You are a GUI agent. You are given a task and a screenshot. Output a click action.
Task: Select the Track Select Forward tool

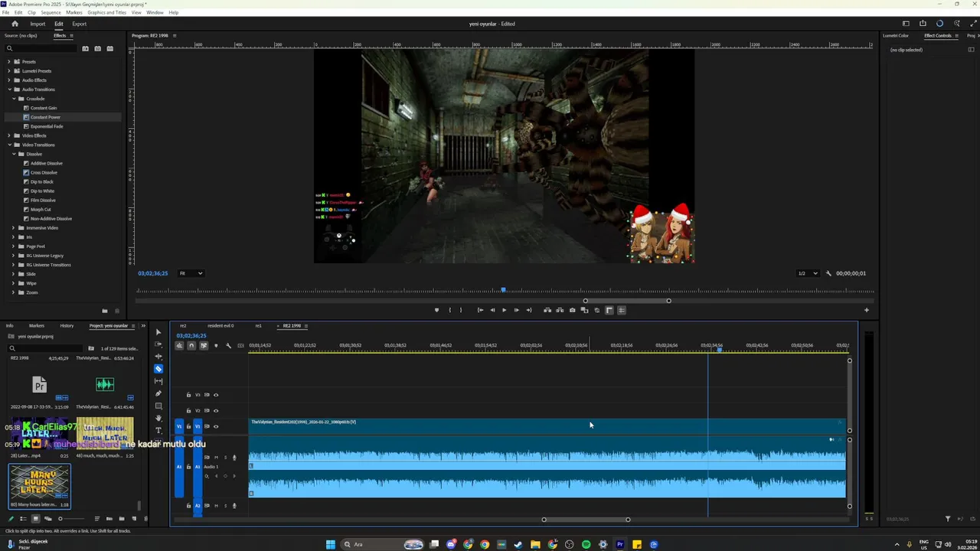tap(158, 344)
